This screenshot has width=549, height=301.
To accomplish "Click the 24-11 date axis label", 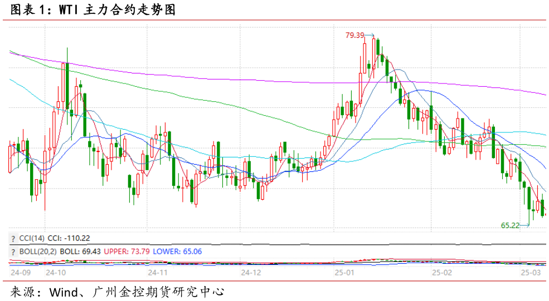I will coord(158,273).
